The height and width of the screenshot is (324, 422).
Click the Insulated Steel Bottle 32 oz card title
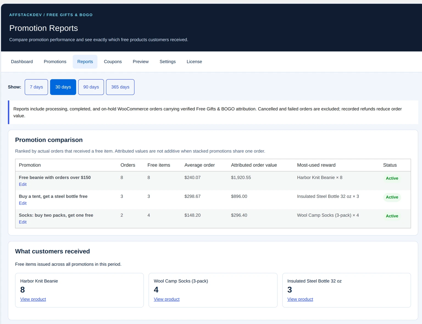point(314,281)
